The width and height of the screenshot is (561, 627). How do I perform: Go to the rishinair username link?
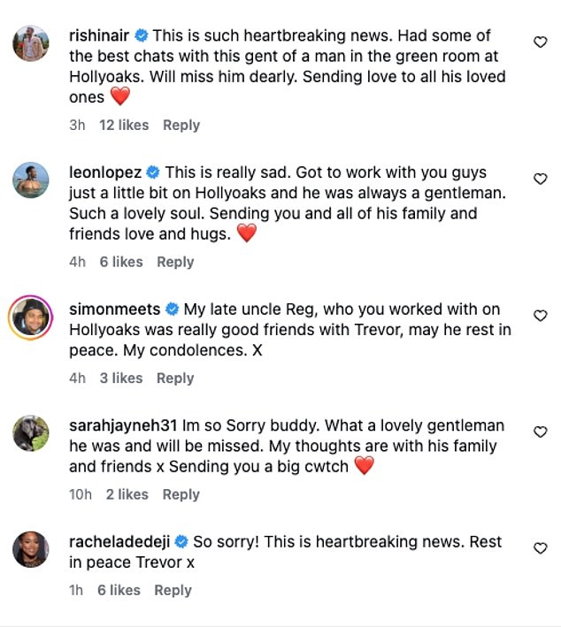point(98,36)
